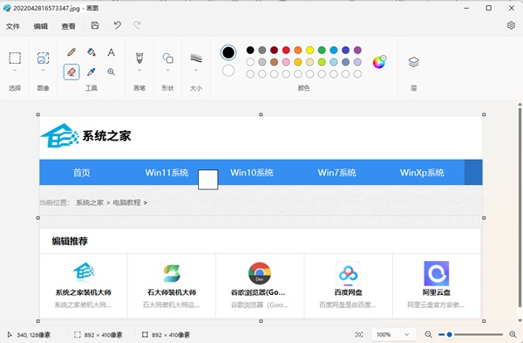Open the 100% zoom level dropdown
The image size is (523, 343).
[x=394, y=334]
